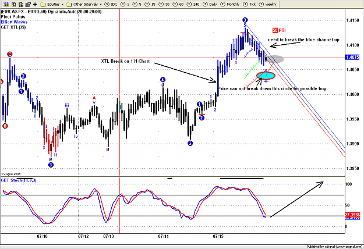Switch to the Monthly interval
The image size is (364, 249).
click(x=230, y=4)
